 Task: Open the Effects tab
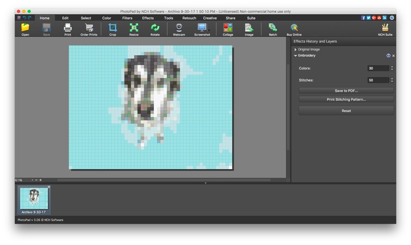pos(148,18)
